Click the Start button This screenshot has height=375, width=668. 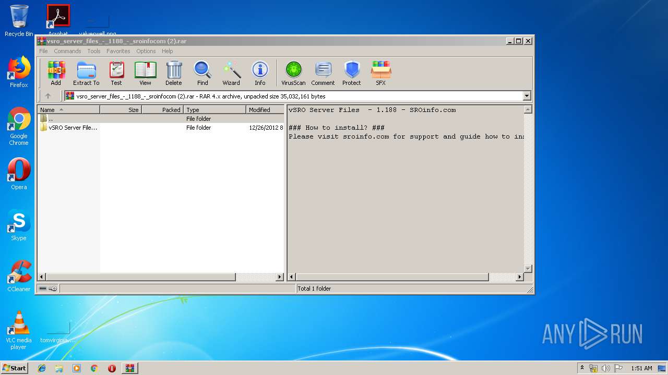15,368
